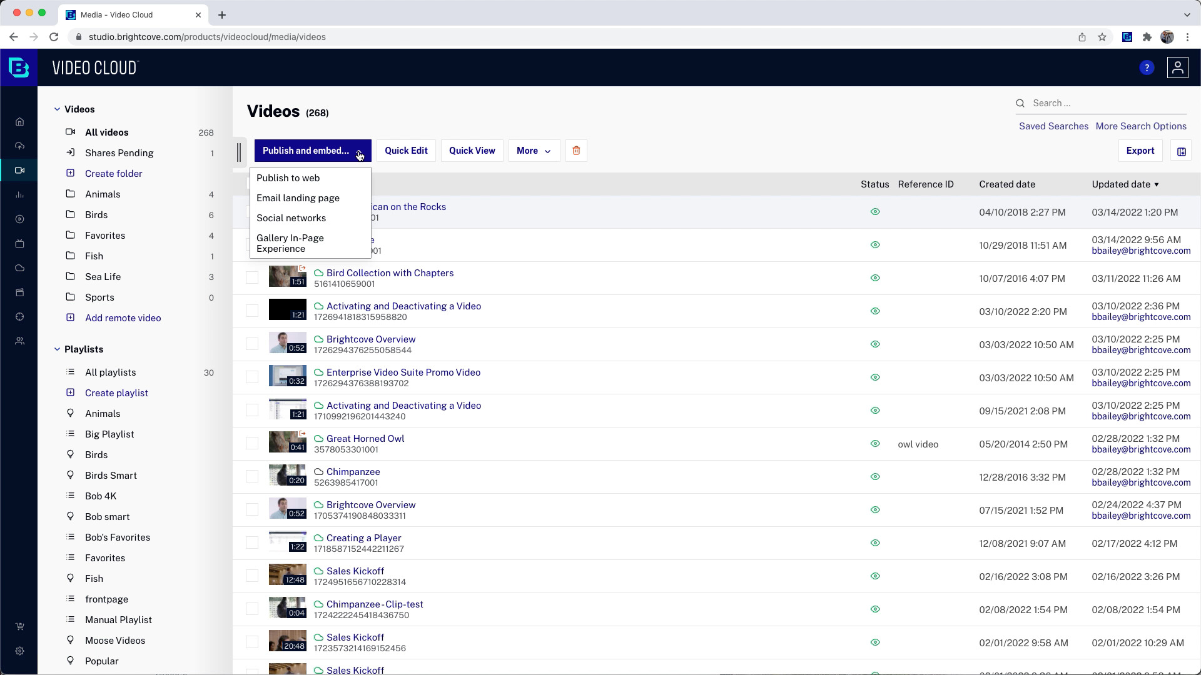Screen dimensions: 1201x675
Task: Select the 03/10/2022 2:20 PM Activating video checkbox
Action: coord(252,311)
